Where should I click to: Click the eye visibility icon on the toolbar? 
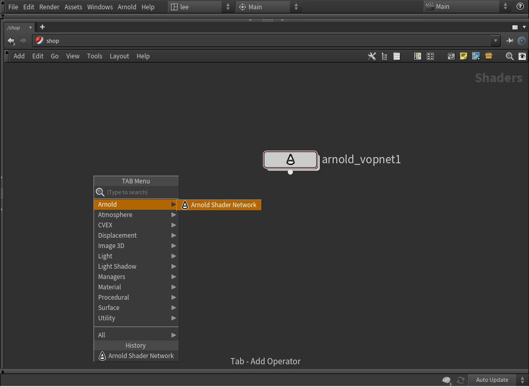click(522, 56)
